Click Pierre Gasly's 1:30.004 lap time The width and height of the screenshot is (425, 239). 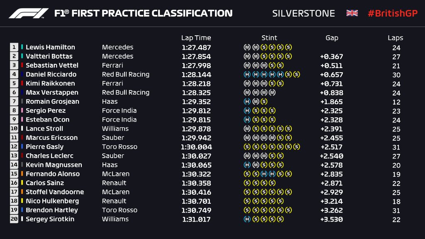click(197, 147)
